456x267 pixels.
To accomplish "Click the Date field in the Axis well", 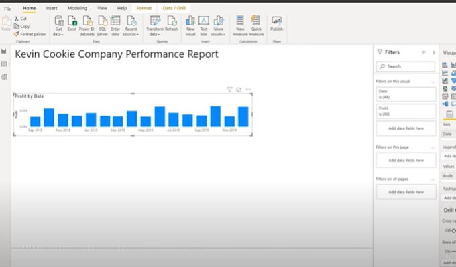I will pyautogui.click(x=449, y=134).
